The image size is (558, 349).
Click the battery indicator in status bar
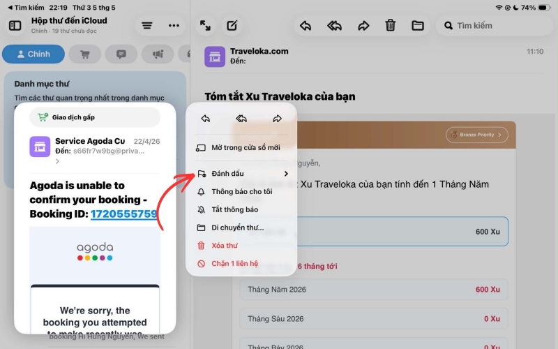click(x=544, y=8)
